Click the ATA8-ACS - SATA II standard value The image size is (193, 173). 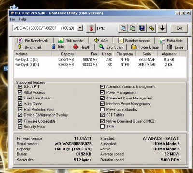point(161,138)
